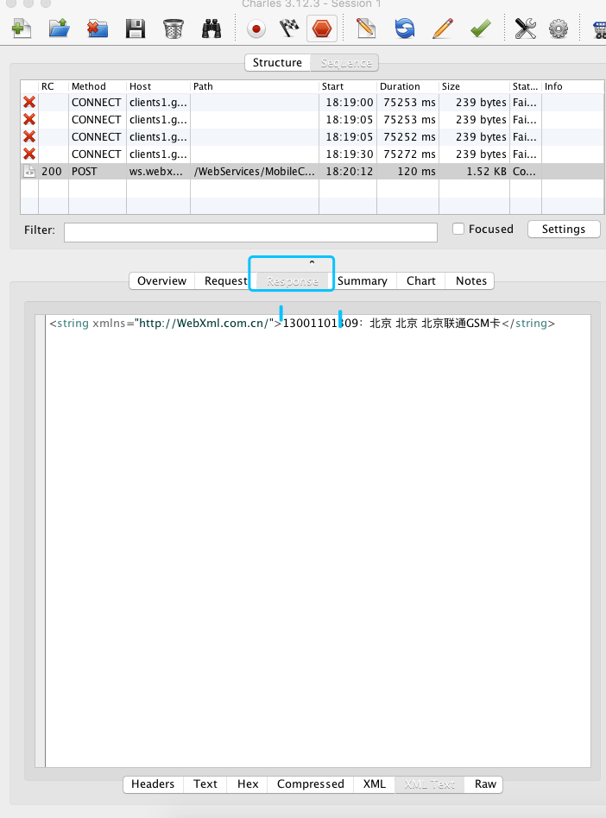The height and width of the screenshot is (818, 606).
Task: Sort by Size column header
Action: (474, 86)
